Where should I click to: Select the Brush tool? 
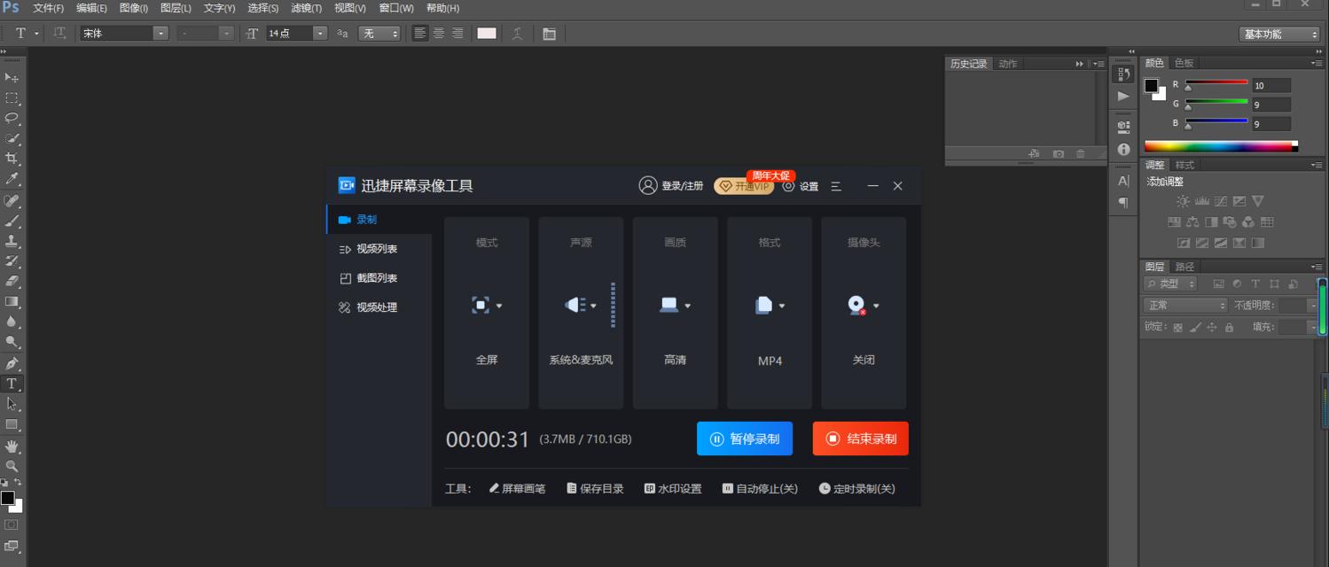click(12, 221)
